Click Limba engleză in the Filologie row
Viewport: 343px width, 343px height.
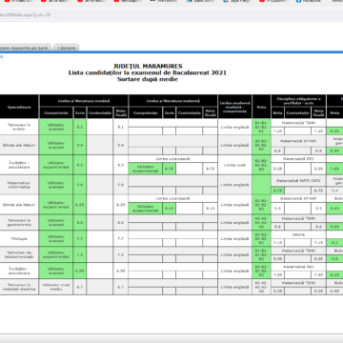pos(235,238)
